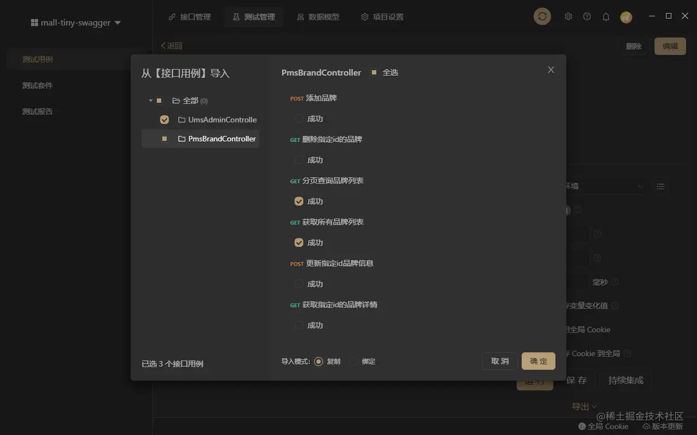Check 成功 under 添加品牌
The image size is (697, 435).
pyautogui.click(x=299, y=119)
